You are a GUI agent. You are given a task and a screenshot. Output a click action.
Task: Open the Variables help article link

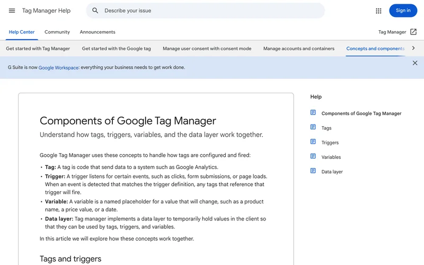point(331,157)
